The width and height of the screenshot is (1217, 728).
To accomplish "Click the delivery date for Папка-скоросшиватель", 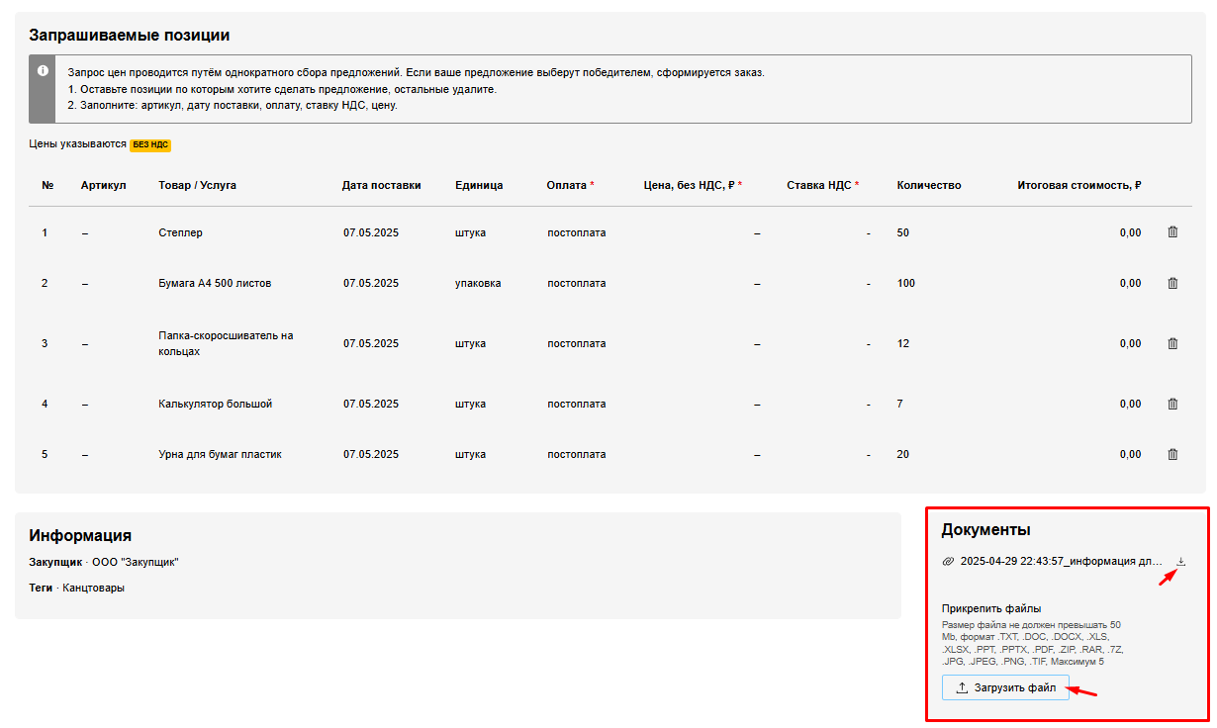I will click(x=371, y=343).
